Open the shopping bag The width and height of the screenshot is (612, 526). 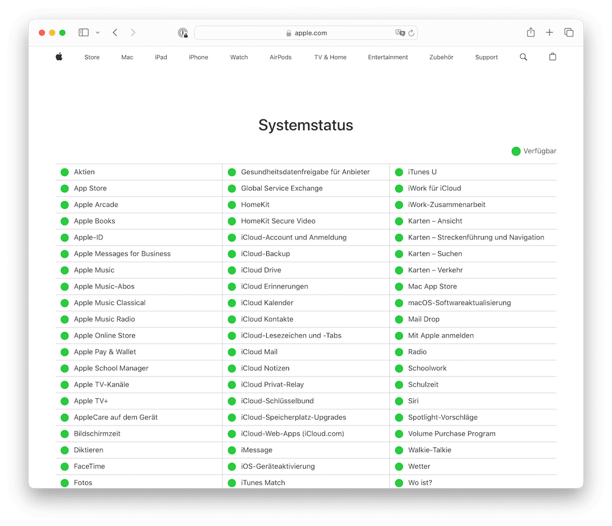[553, 57]
